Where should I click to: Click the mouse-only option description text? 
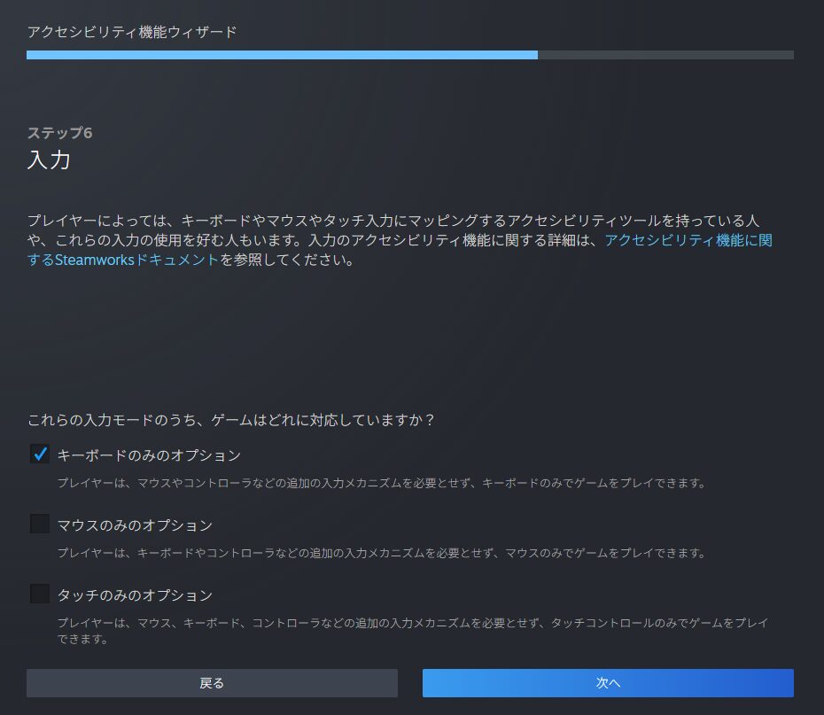coord(381,553)
